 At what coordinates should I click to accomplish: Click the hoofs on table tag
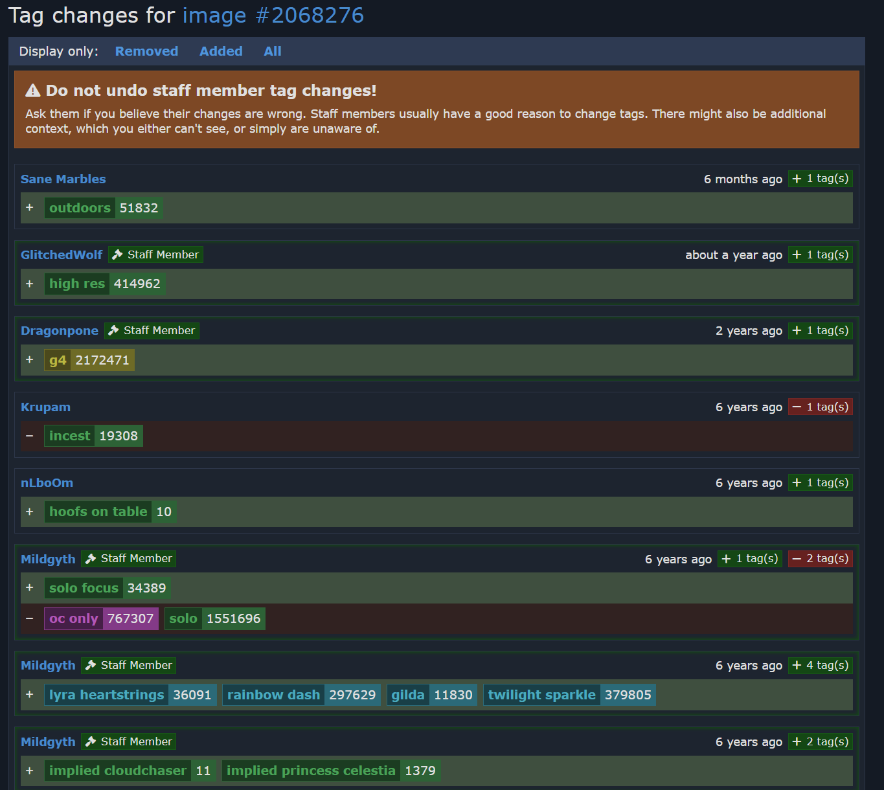click(98, 512)
